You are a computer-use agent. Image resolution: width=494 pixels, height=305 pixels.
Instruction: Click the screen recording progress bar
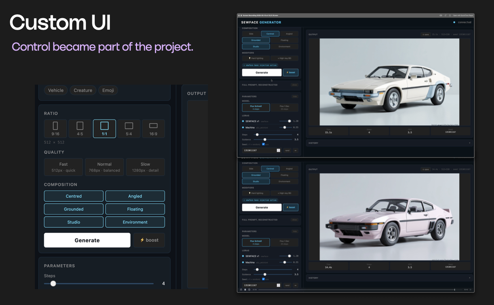[360, 290]
